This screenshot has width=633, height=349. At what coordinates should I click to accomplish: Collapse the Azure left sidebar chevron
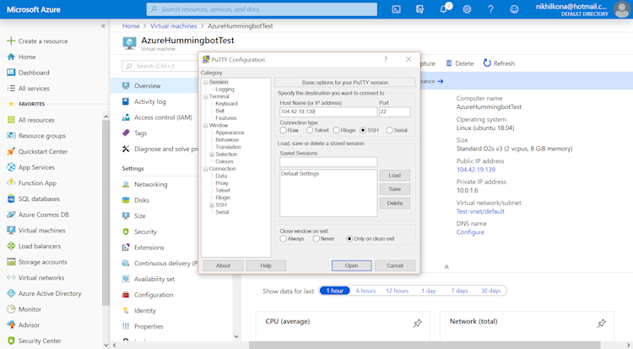tap(103, 26)
